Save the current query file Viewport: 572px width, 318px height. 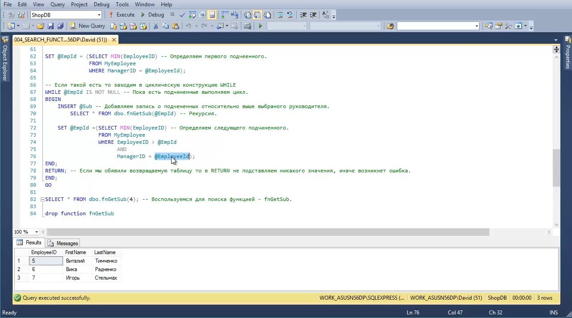point(50,26)
